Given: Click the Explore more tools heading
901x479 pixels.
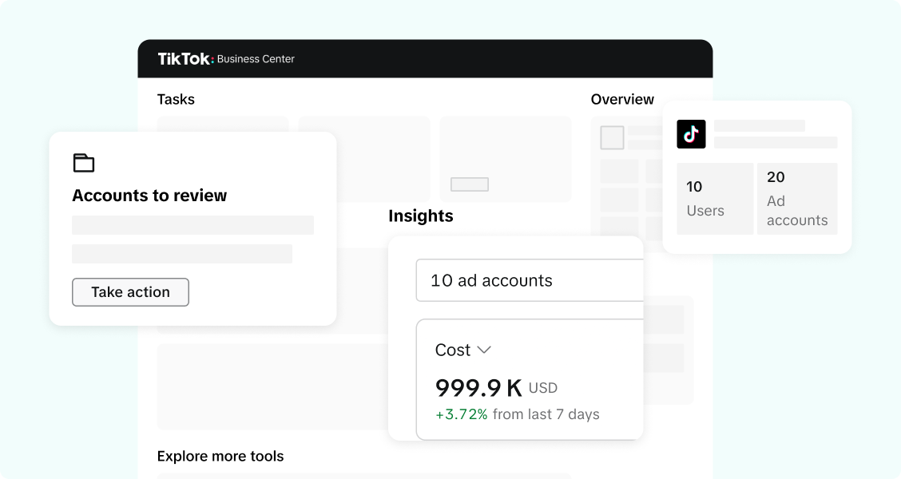Looking at the screenshot, I should 220,456.
